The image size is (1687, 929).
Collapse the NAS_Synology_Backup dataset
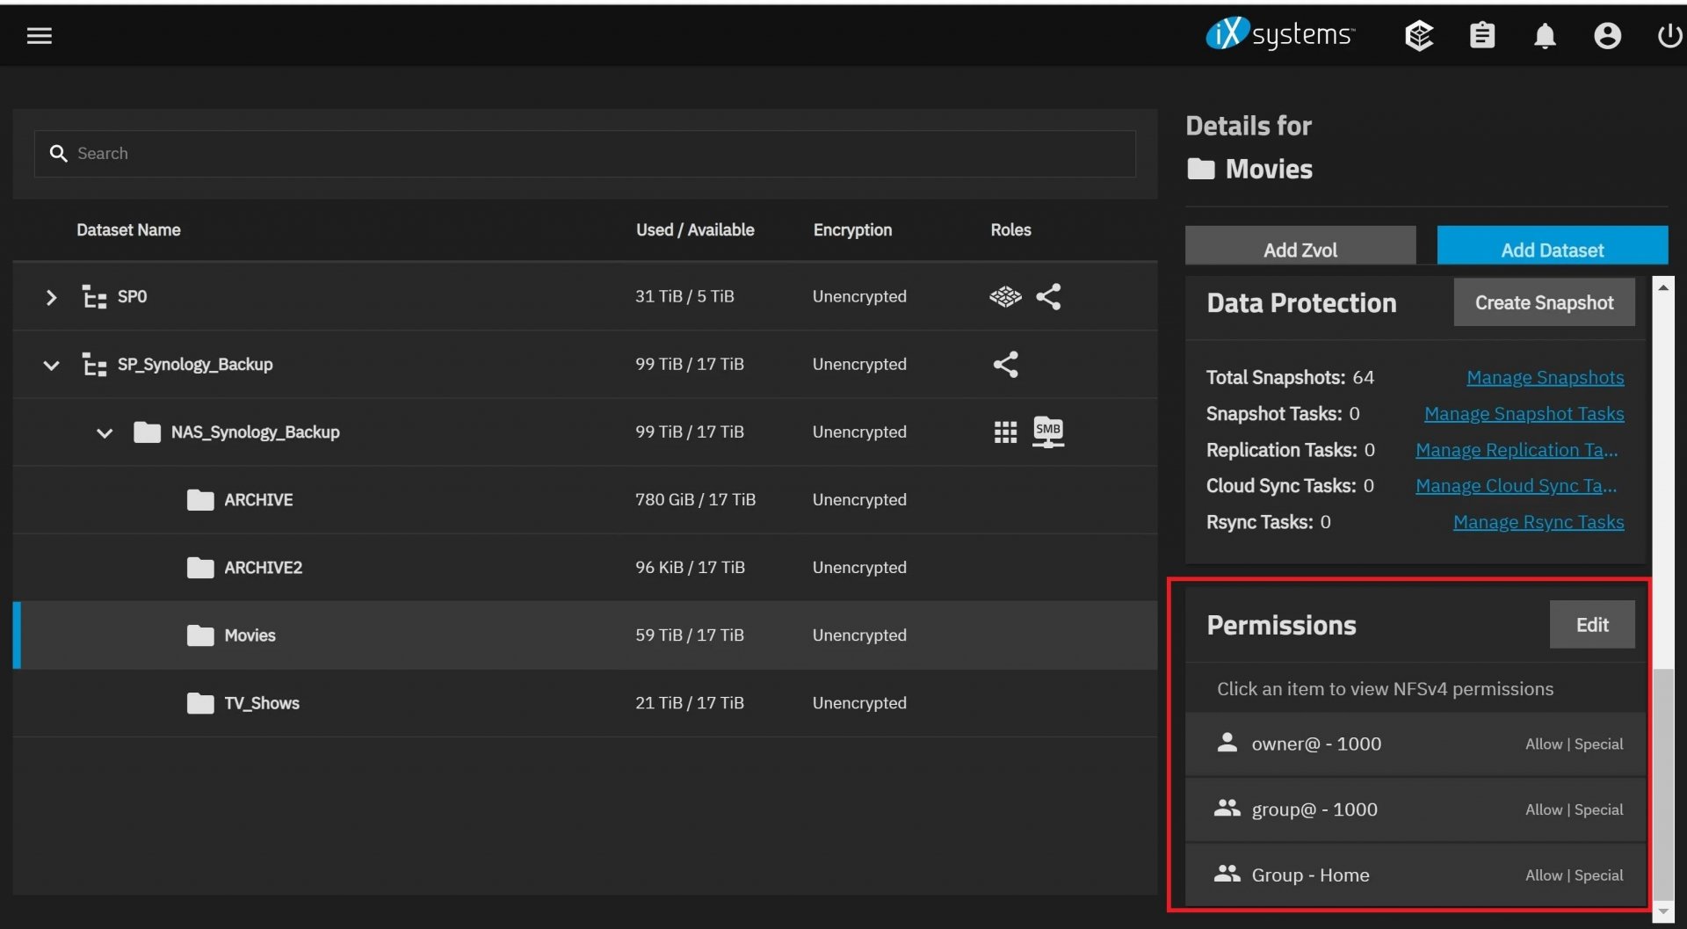(x=105, y=432)
